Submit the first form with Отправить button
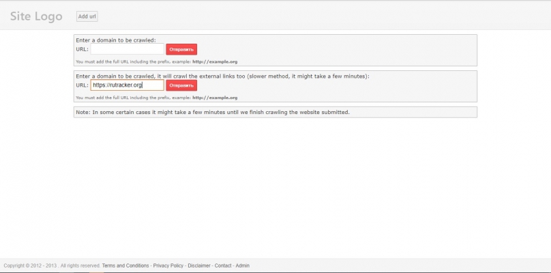Image resolution: width=551 pixels, height=273 pixels. [181, 49]
